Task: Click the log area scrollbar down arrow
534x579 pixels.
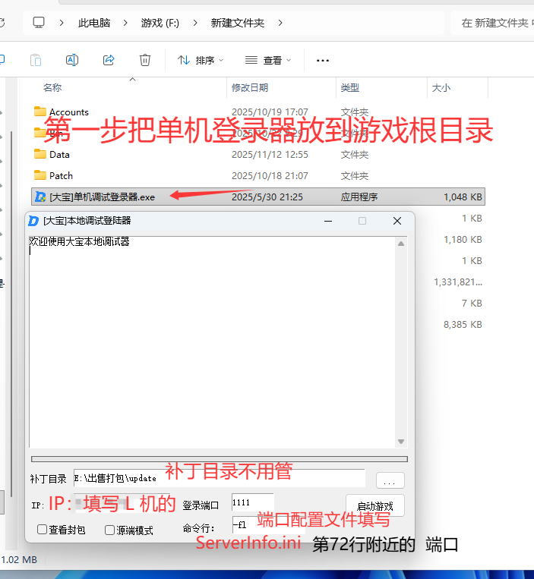Action: pos(401,442)
